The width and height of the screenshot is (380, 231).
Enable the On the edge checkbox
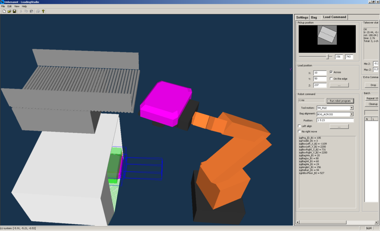pyautogui.click(x=331, y=78)
